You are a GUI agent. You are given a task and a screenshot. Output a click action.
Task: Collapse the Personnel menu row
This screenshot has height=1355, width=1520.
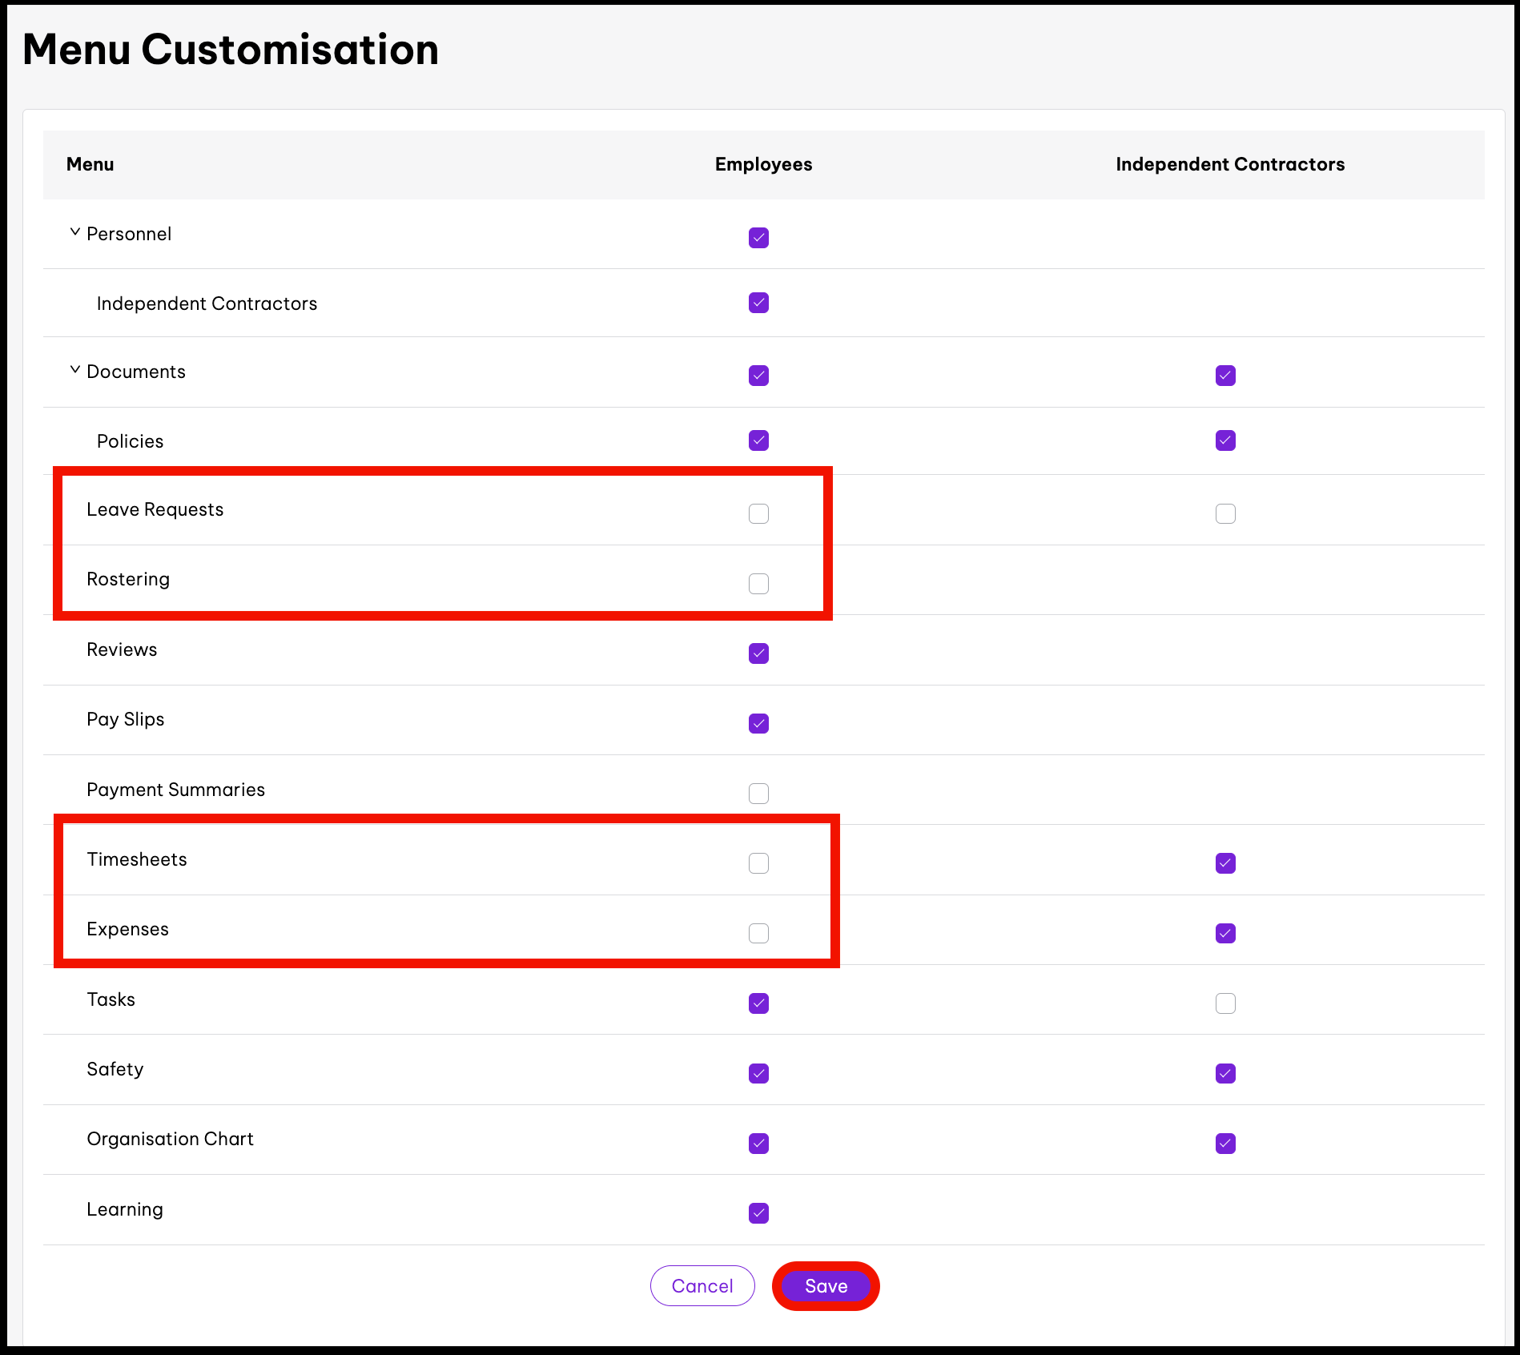[x=74, y=233]
